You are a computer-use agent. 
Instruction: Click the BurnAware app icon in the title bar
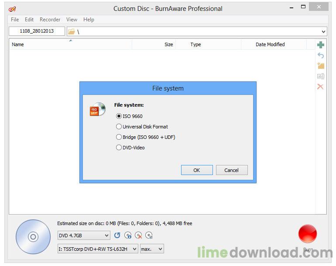[x=12, y=9]
